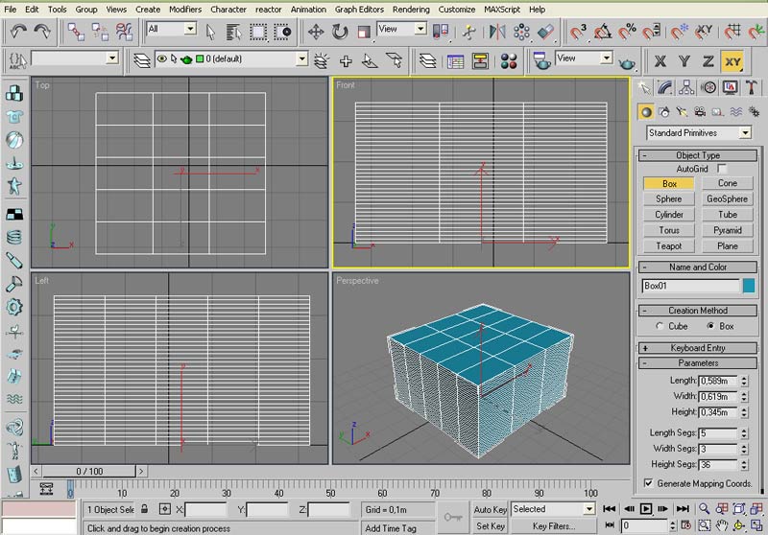Click the Box01 object color swatch
The height and width of the screenshot is (535, 768).
(749, 286)
